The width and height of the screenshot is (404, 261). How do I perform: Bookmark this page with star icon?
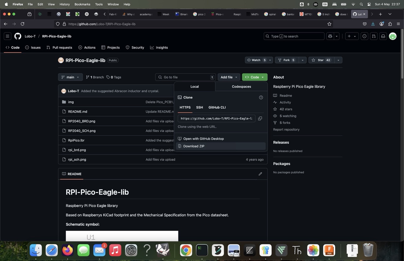(x=329, y=24)
